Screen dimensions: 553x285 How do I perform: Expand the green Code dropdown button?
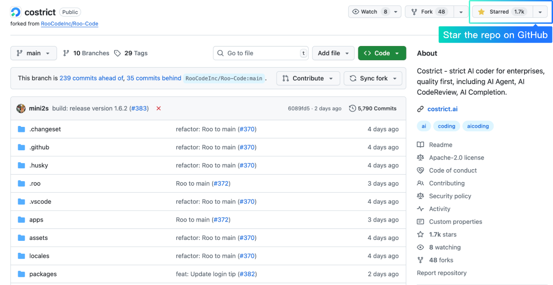coord(382,53)
